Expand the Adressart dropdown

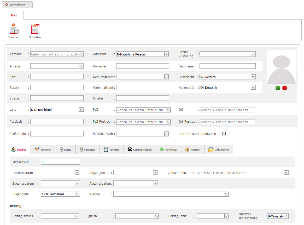166,54
